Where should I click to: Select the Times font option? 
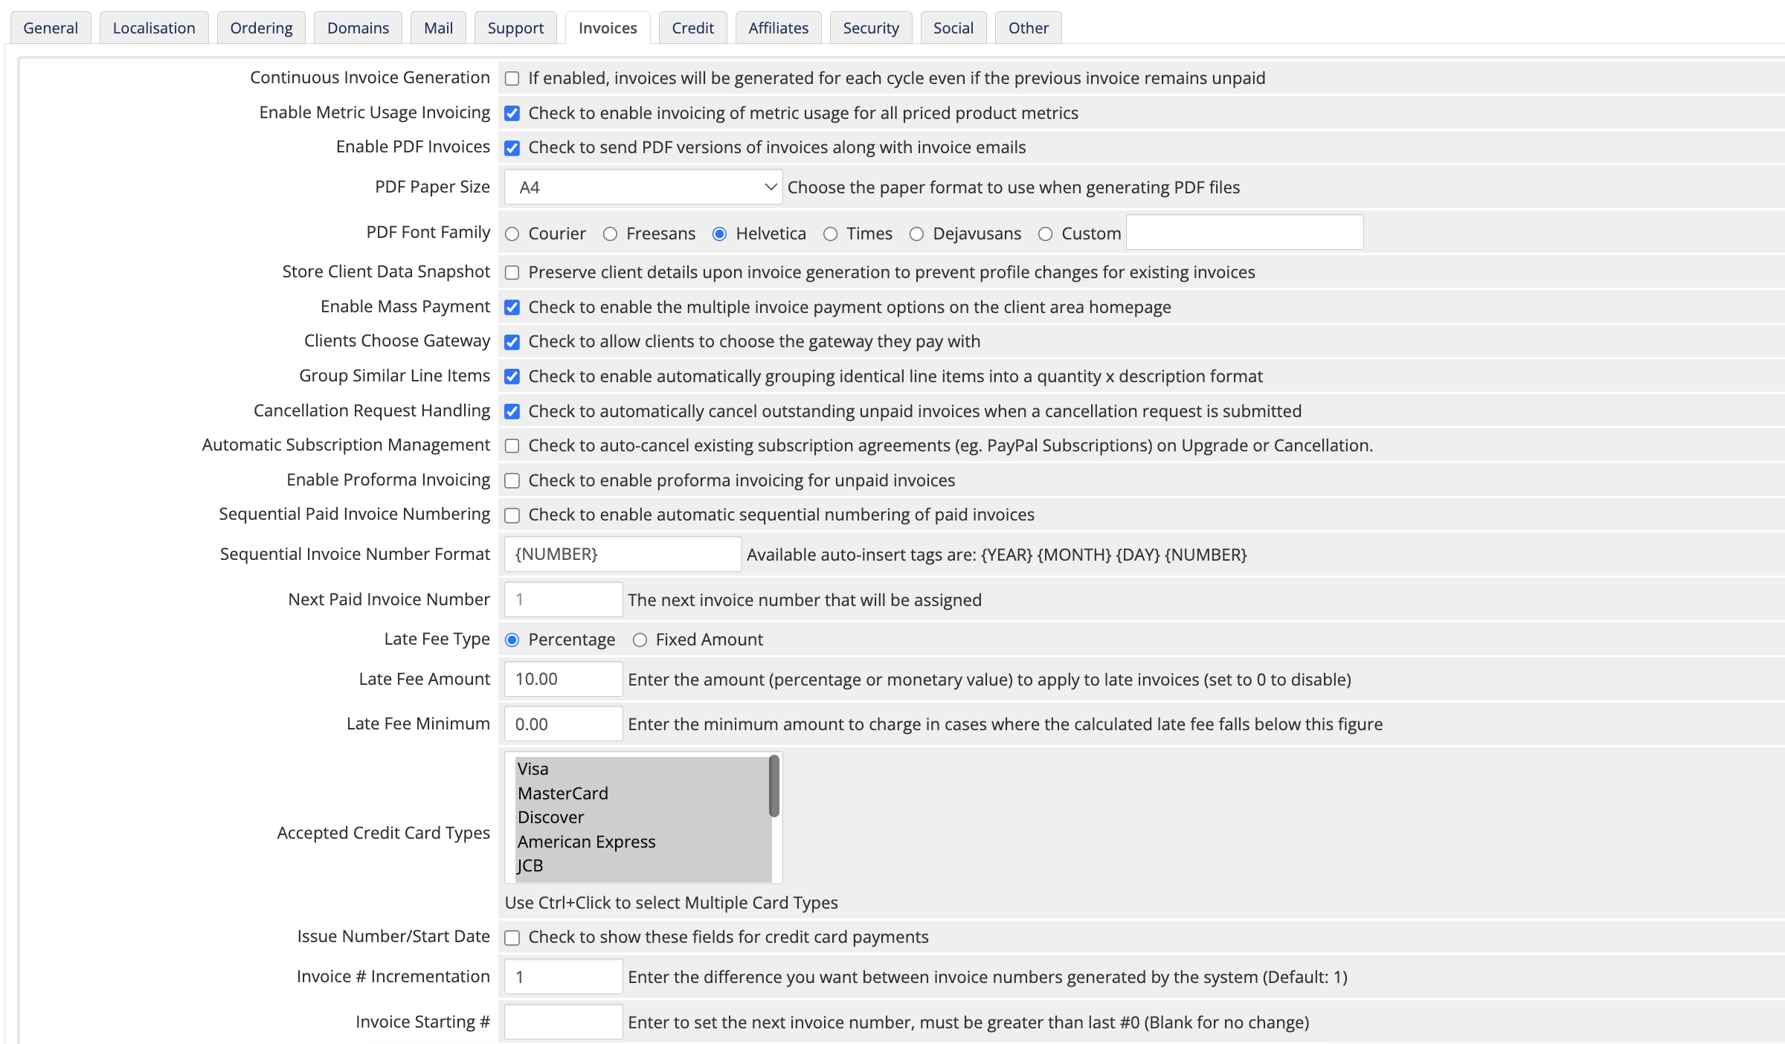pyautogui.click(x=830, y=234)
